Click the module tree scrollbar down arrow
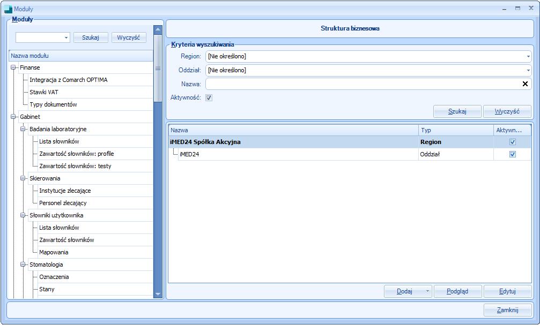The image size is (540, 325). click(158, 294)
